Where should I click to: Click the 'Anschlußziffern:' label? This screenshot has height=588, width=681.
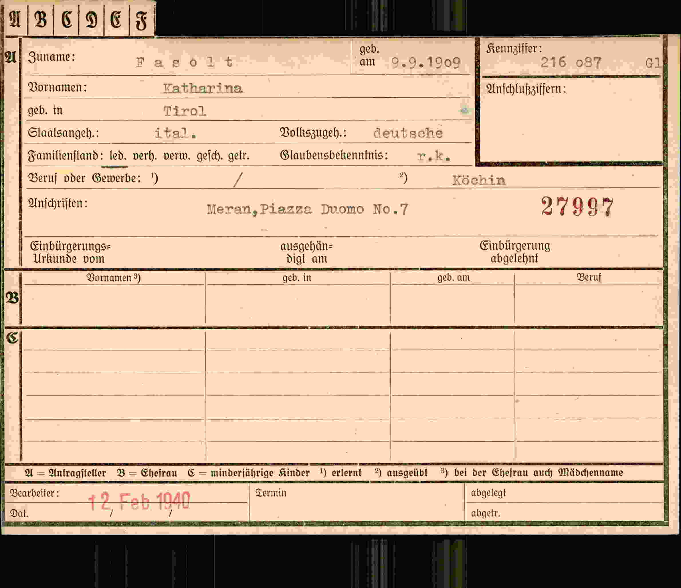point(526,89)
